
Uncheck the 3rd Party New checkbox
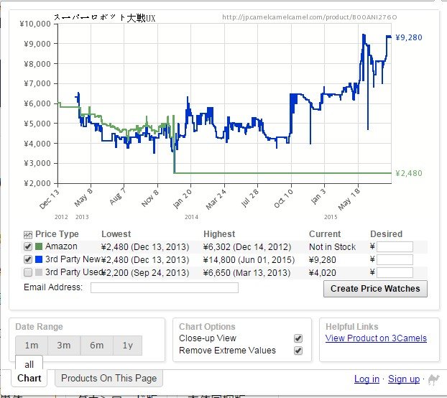28,260
